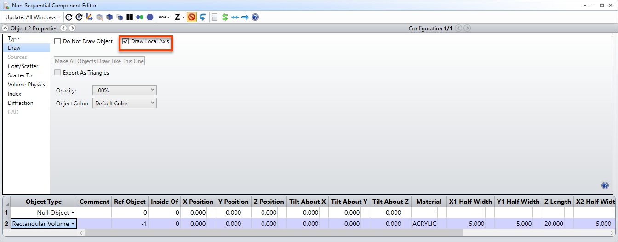Select the Coat/Scatter properties tab
Viewport: 618px width, 242px height.
coord(23,66)
